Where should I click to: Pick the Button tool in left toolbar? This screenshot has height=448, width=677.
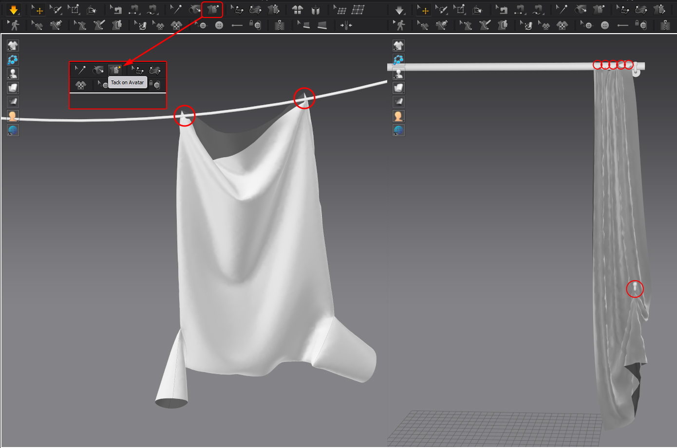(219, 25)
